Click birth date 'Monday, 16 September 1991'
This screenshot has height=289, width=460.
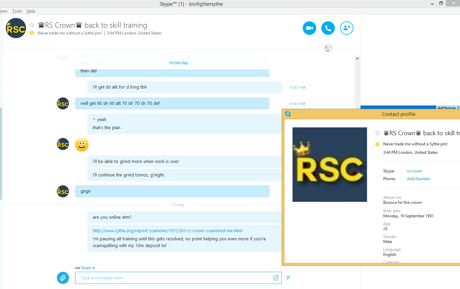click(x=408, y=216)
